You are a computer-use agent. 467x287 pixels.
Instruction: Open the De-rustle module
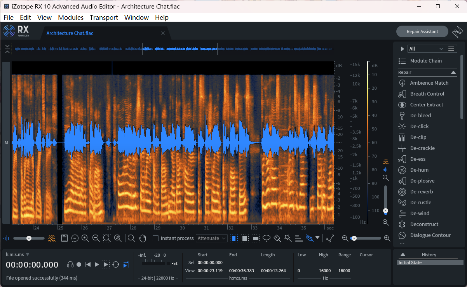415,202
